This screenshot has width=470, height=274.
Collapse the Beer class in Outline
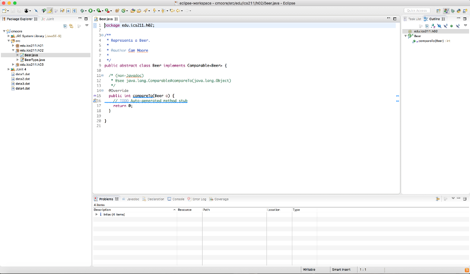[x=405, y=36]
